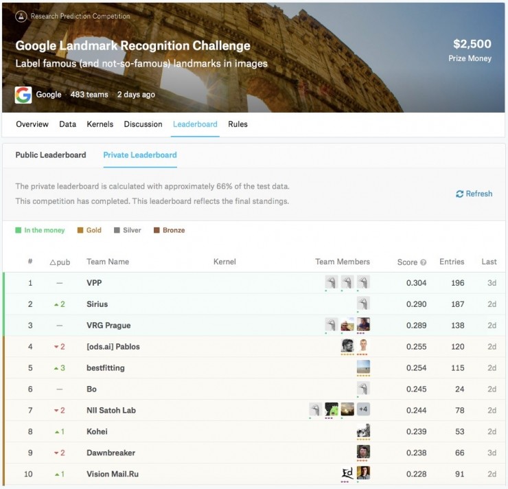The image size is (508, 489).
Task: Click the Refresh link
Action: (x=474, y=194)
